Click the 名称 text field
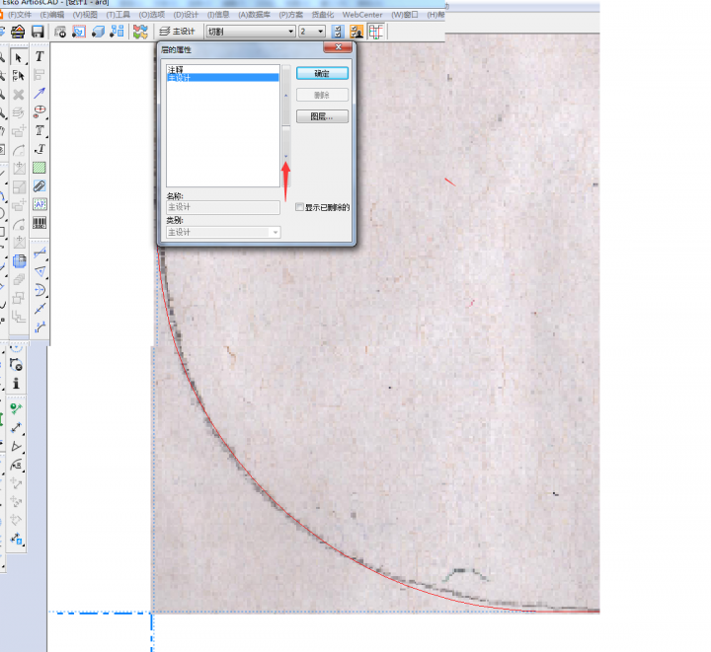This screenshot has width=711, height=652. point(223,207)
